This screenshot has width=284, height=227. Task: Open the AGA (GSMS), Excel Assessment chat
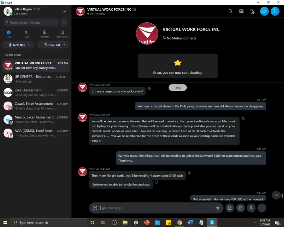tap(36, 133)
